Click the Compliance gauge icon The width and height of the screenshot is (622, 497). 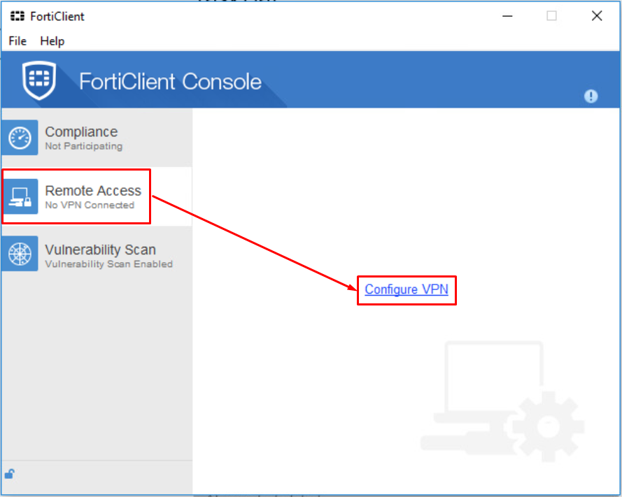click(x=20, y=138)
